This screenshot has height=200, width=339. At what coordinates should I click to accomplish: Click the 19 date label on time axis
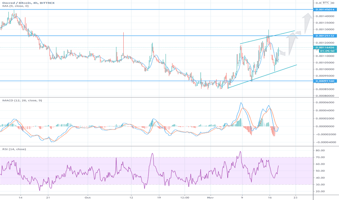pyautogui.click(x=159, y=197)
